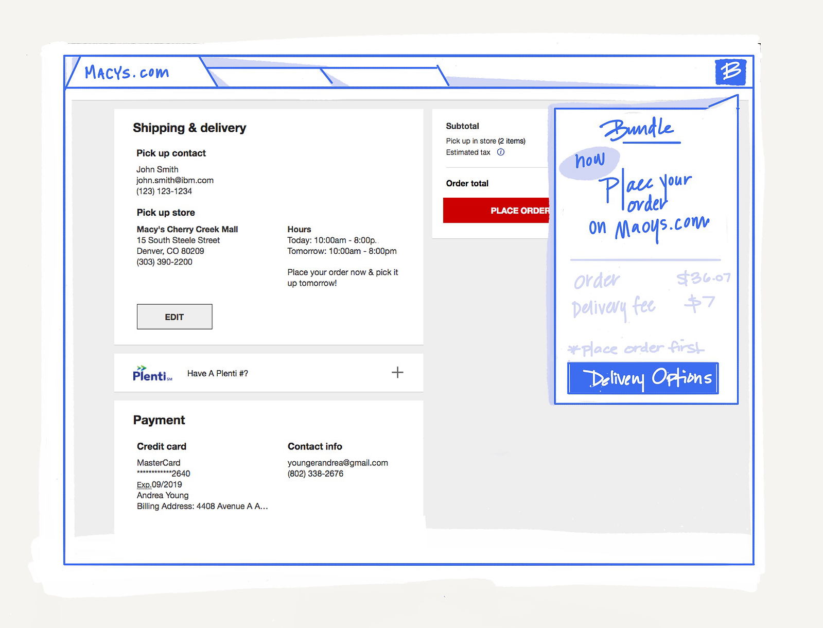
Task: Click the Delivery Options button
Action: tap(643, 378)
